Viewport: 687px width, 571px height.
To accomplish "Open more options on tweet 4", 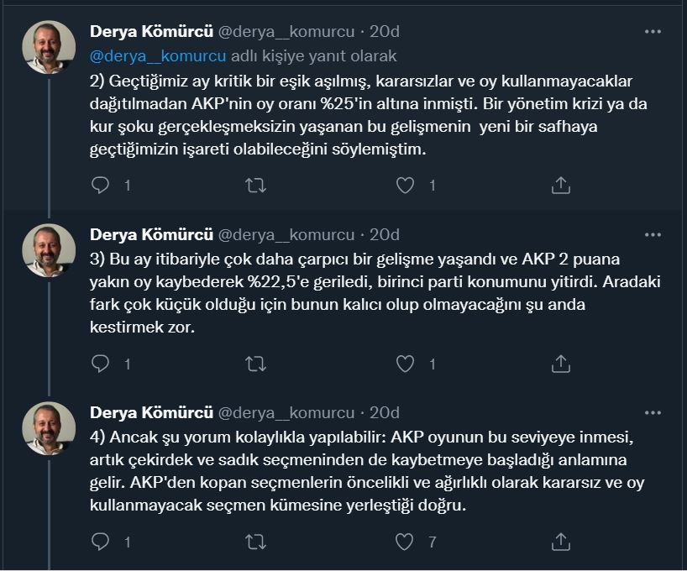I will [653, 413].
